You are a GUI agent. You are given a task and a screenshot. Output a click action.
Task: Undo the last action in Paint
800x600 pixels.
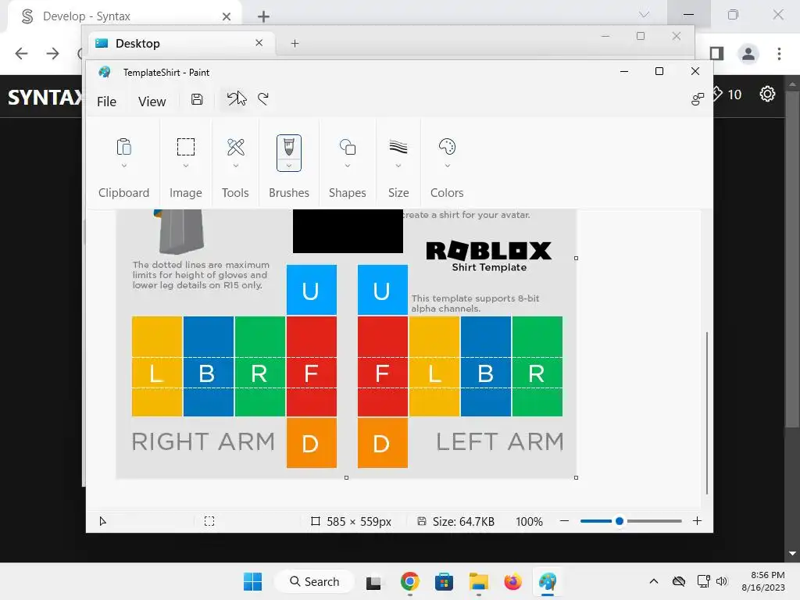(x=234, y=99)
